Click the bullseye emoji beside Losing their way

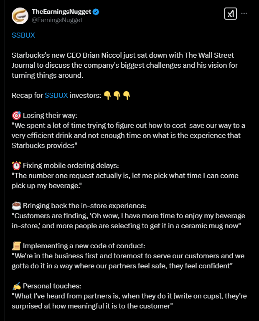pyautogui.click(x=16, y=115)
